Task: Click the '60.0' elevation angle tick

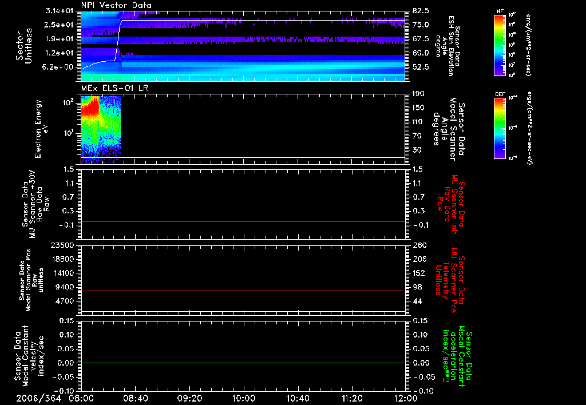Action: click(x=421, y=53)
